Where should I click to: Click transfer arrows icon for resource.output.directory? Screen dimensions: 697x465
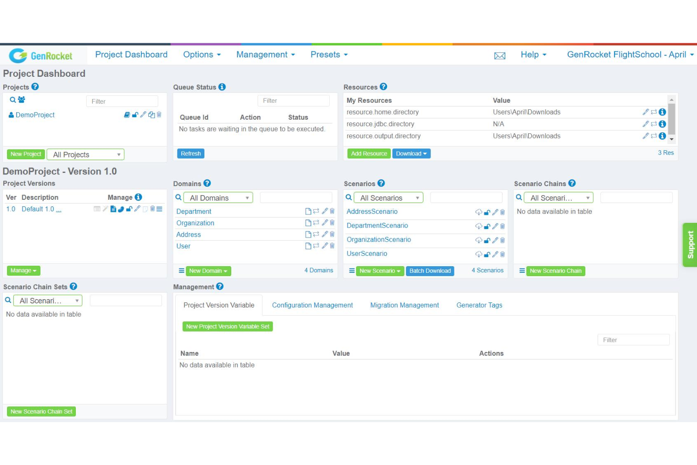coord(654,136)
